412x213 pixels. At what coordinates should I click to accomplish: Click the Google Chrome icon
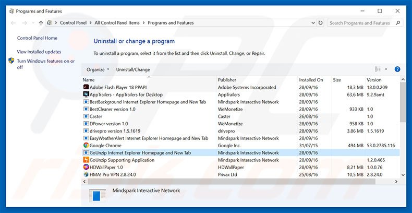tap(86, 145)
